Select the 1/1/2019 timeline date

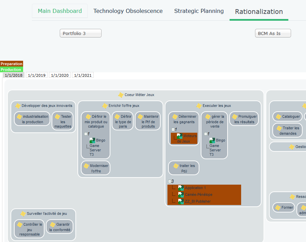click(x=36, y=75)
